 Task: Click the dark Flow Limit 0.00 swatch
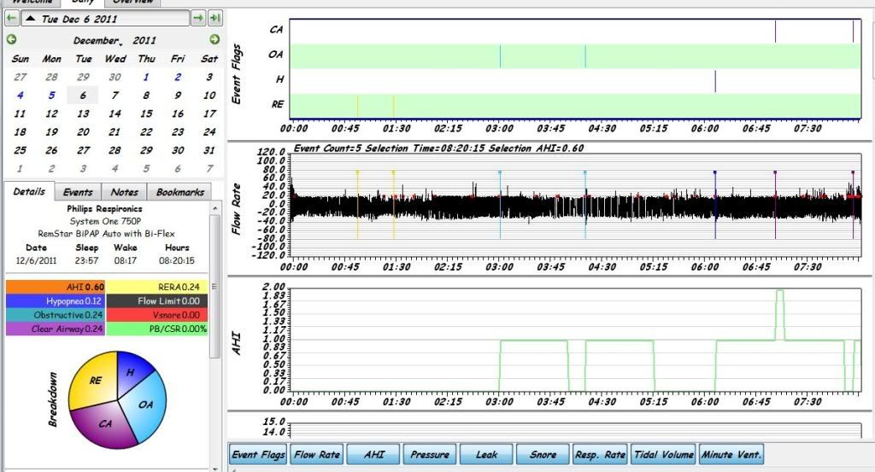tap(157, 301)
